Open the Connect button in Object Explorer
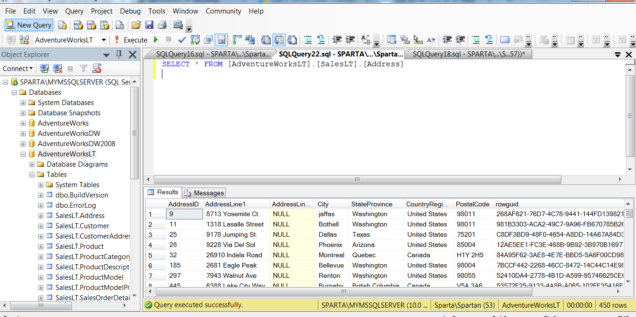Image resolution: width=636 pixels, height=317 pixels. [x=18, y=69]
